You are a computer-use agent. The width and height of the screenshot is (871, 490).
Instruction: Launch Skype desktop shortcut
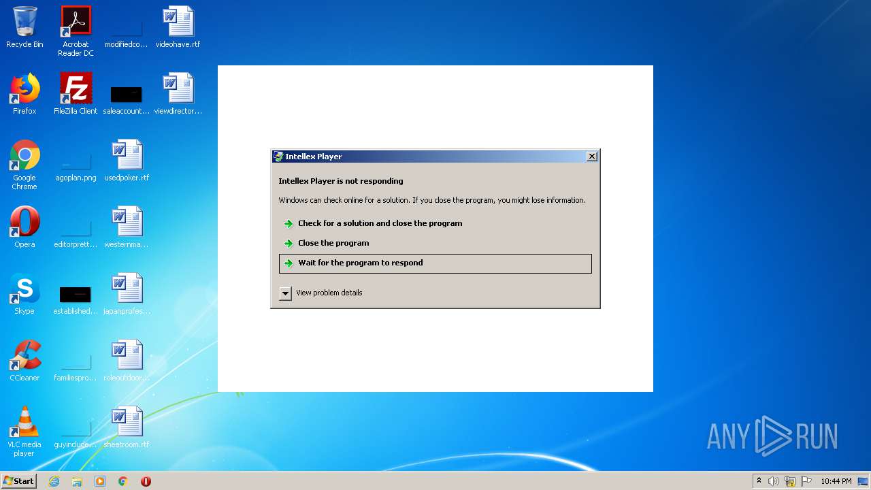pos(24,294)
